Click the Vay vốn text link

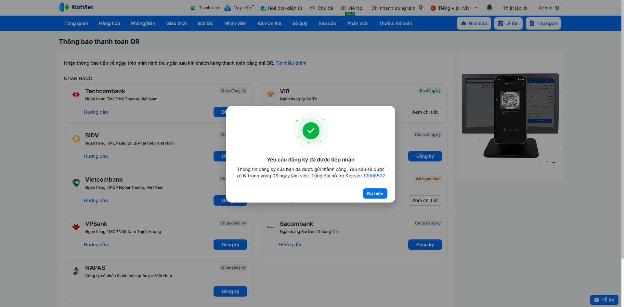[242, 8]
